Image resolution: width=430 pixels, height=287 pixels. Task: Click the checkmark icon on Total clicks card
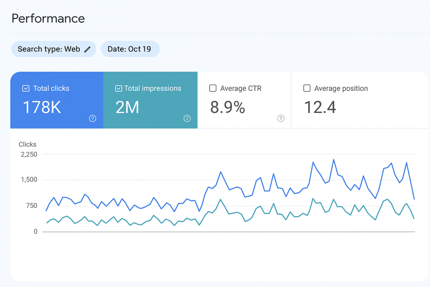pos(26,88)
